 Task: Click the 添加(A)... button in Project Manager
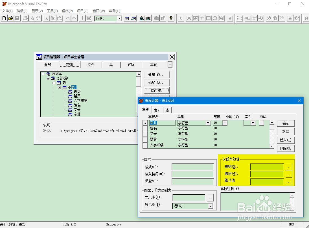click(157, 83)
